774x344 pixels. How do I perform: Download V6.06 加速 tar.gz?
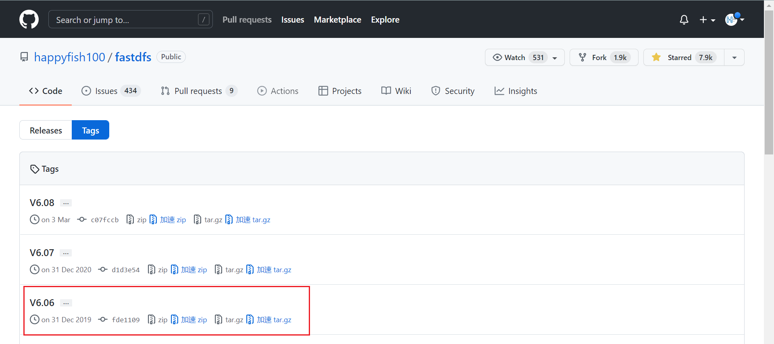tap(269, 320)
